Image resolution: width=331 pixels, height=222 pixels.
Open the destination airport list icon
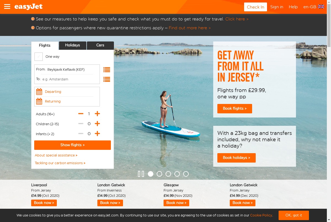click(x=107, y=79)
